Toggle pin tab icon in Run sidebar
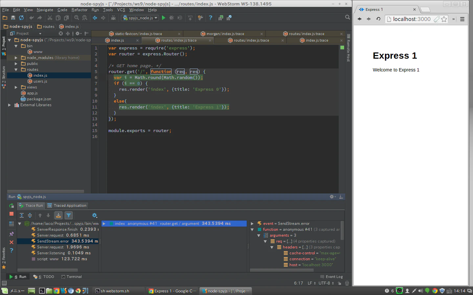Screen dimensions: 473x295 click(x=11, y=234)
